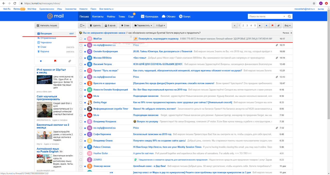Click key icon on МейТан message
The image size is (330, 175).
[x=135, y=39]
